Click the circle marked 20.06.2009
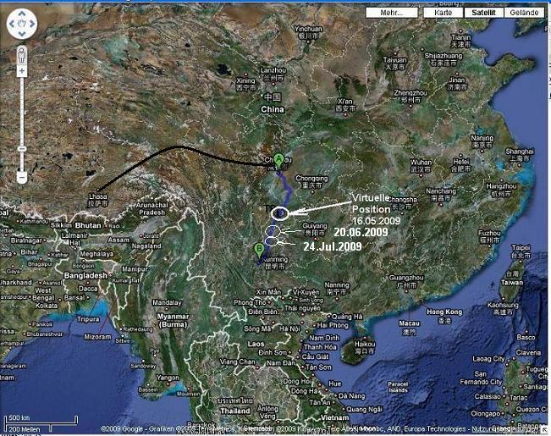This screenshot has height=436, width=551. pyautogui.click(x=273, y=231)
